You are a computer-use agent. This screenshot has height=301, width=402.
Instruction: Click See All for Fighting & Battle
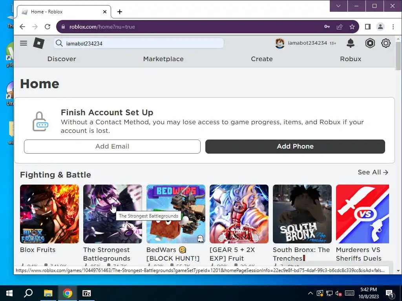373,172
